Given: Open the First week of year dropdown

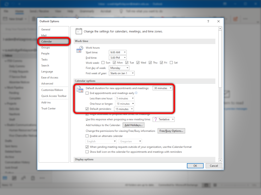Looking at the screenshot, I should (122, 73).
